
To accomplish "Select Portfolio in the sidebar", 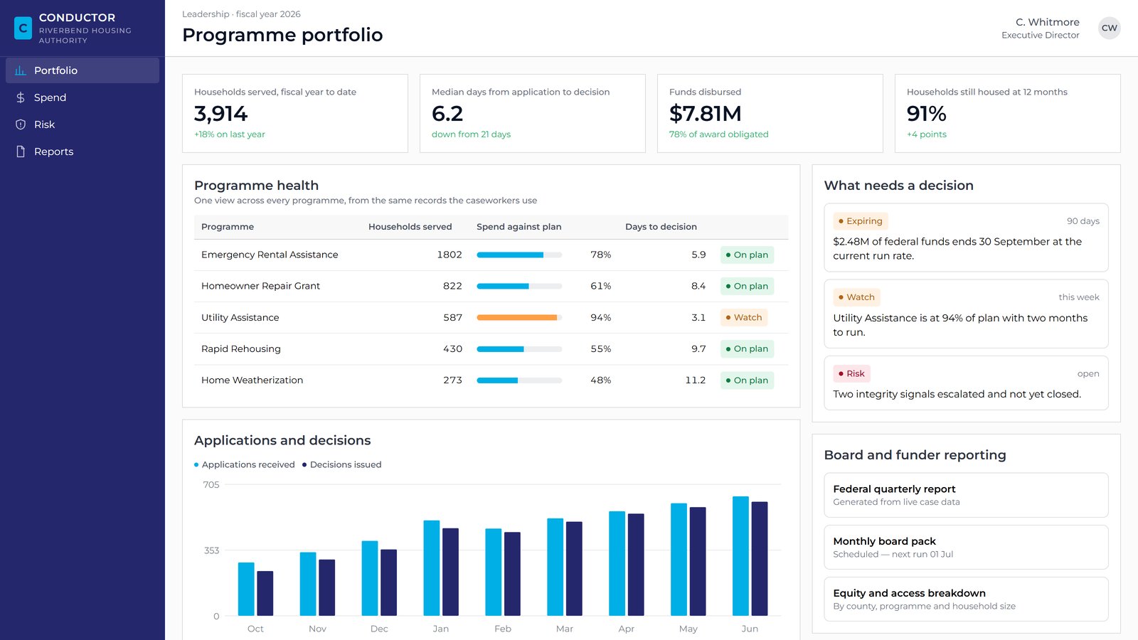I will click(83, 70).
